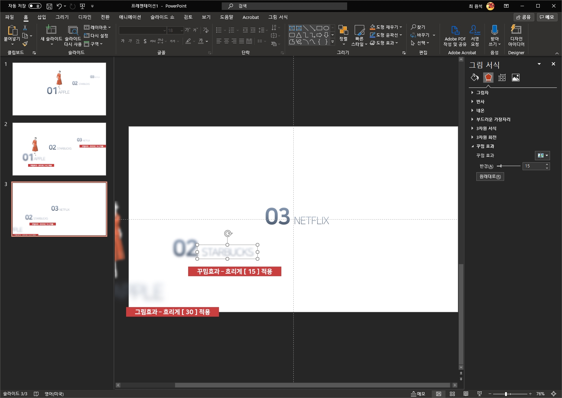
Task: Open the Picture Format ribbon tab
Action: click(x=278, y=17)
